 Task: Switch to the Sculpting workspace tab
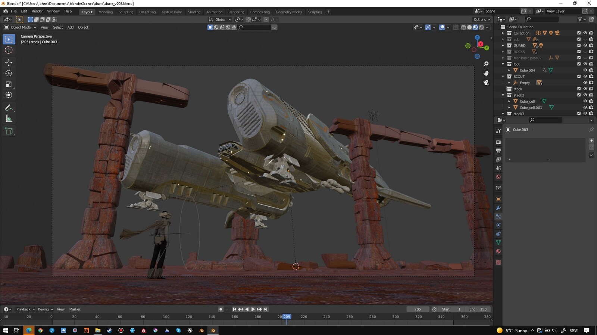coord(126,12)
